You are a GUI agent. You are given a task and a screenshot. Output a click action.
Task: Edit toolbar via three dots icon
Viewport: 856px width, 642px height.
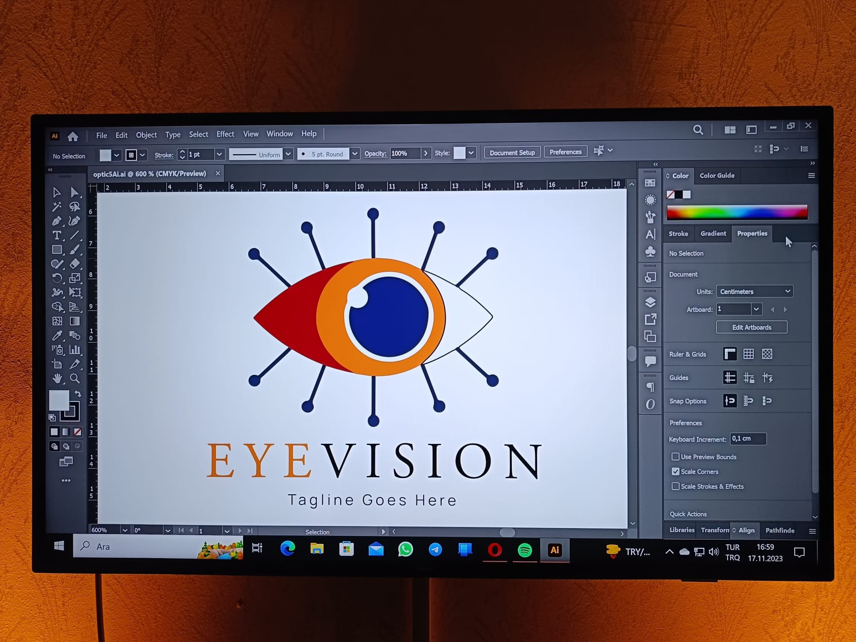tap(66, 481)
